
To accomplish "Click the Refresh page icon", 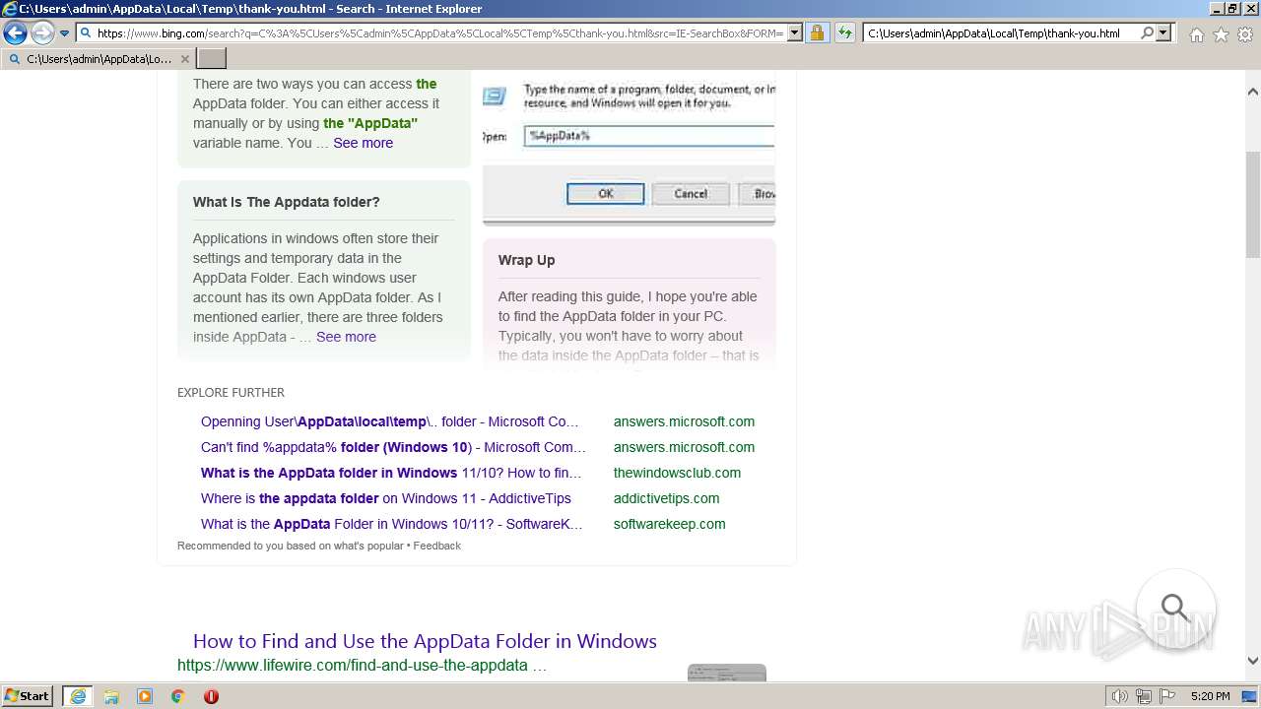I will tap(845, 32).
